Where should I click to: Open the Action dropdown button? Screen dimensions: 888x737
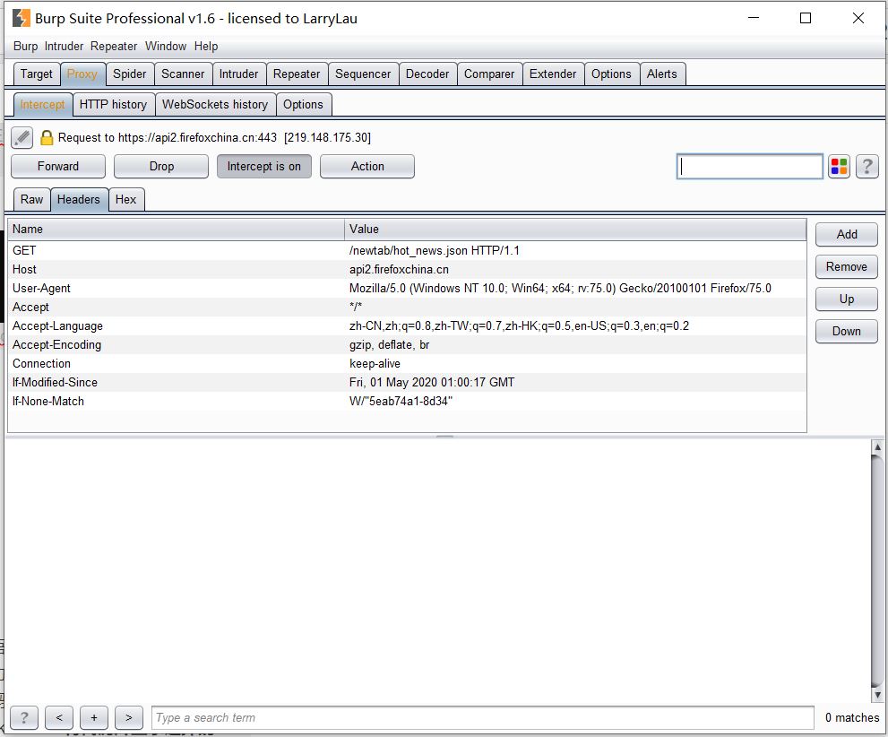(x=367, y=167)
